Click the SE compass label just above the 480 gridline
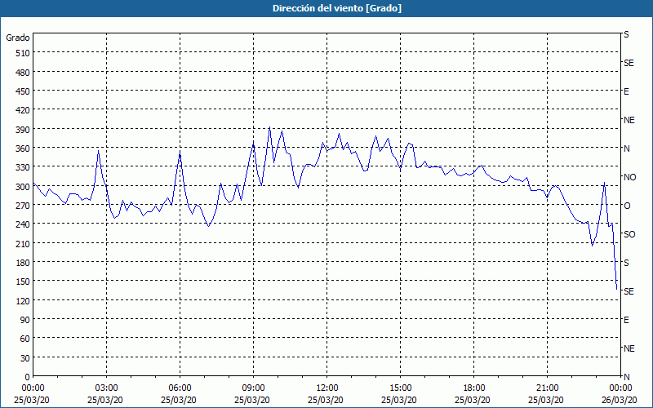653x408 pixels. pyautogui.click(x=629, y=63)
